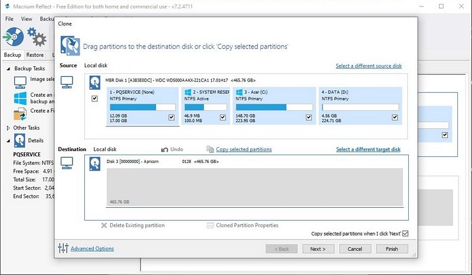
Task: Click the Acer (C:) partition usage bar
Action: click(274, 107)
